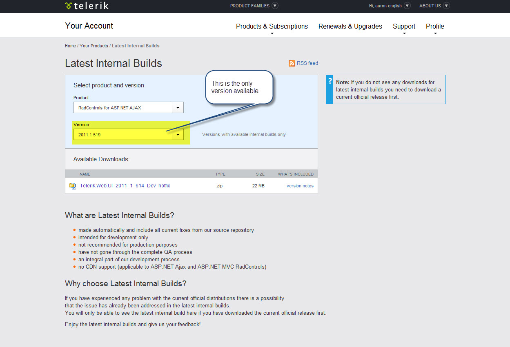Click the .zip type cell
510x347 pixels.
(219, 186)
